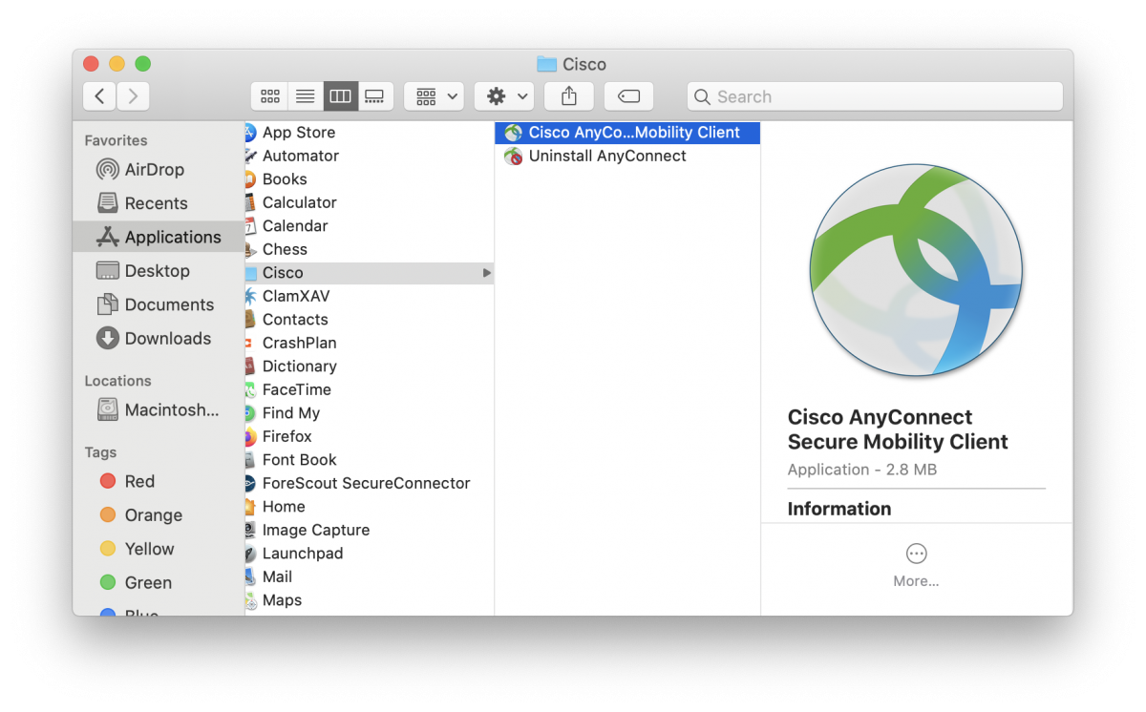Open the gear action menu
The height and width of the screenshot is (712, 1146).
coord(504,96)
